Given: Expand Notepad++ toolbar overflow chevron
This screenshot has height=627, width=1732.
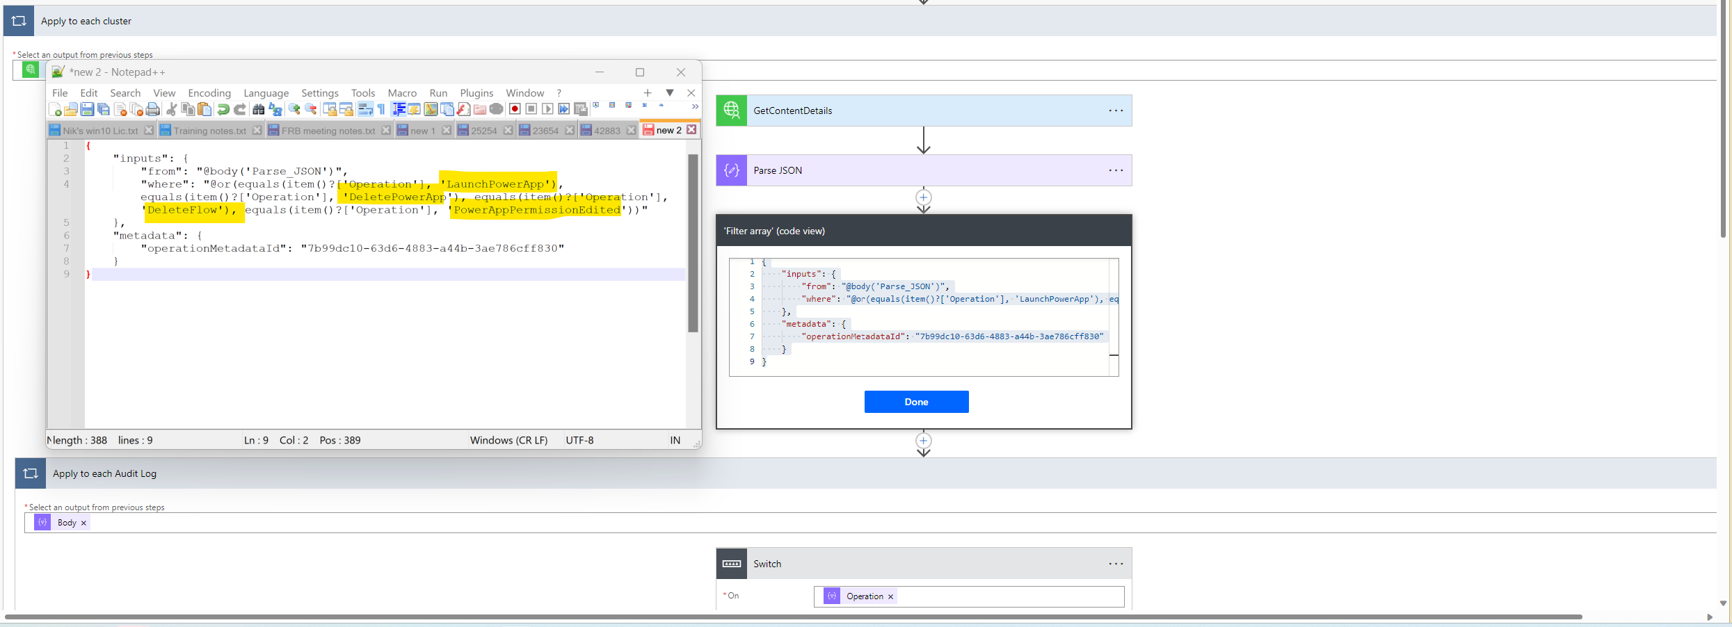Looking at the screenshot, I should 694,106.
